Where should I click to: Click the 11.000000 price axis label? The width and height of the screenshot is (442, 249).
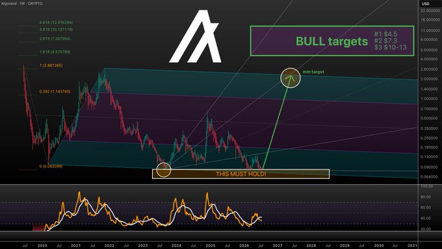pyautogui.click(x=431, y=30)
